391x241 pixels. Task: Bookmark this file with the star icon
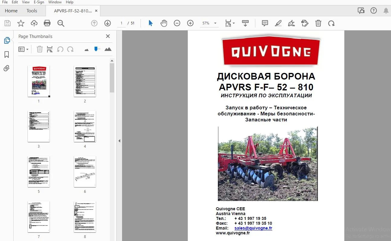coord(21,23)
